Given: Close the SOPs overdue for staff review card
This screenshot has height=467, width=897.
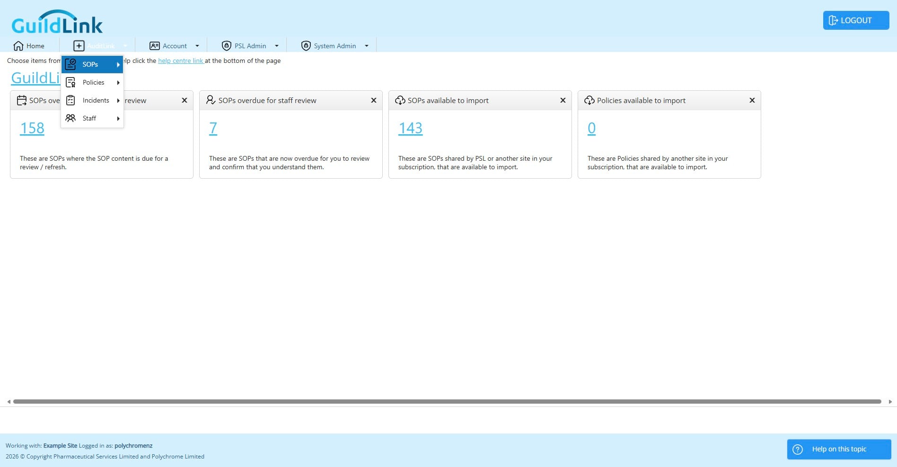Looking at the screenshot, I should (374, 100).
